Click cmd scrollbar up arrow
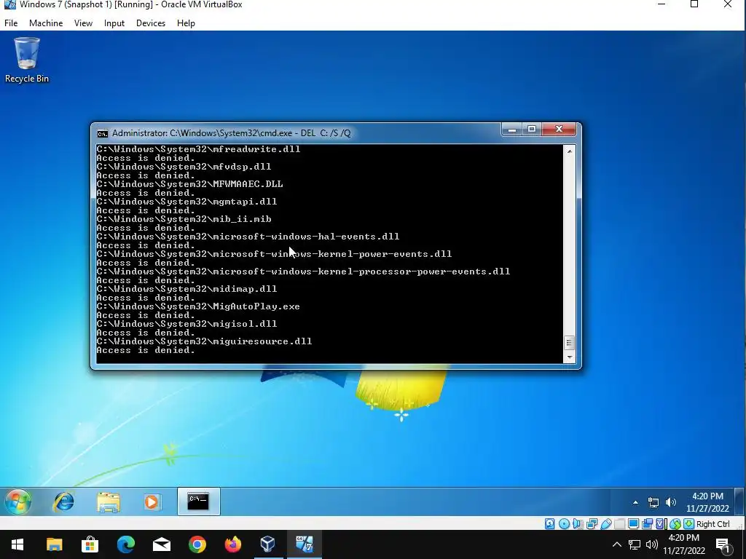This screenshot has height=559, width=746. 569,151
